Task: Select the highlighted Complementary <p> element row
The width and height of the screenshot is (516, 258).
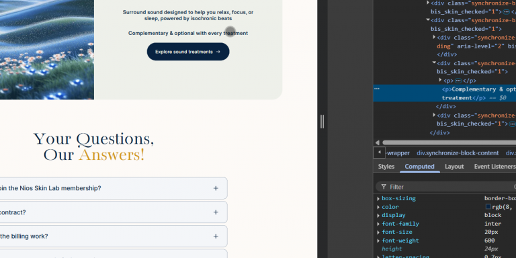Action: click(x=445, y=93)
